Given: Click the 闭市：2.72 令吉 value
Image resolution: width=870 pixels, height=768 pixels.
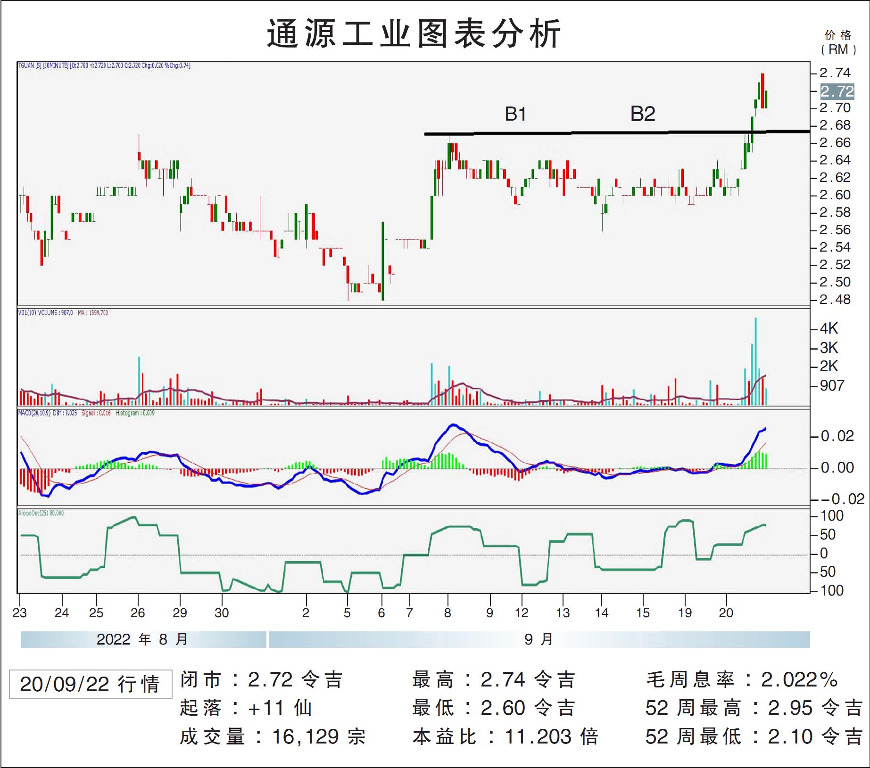Looking at the screenshot, I should pos(262,679).
